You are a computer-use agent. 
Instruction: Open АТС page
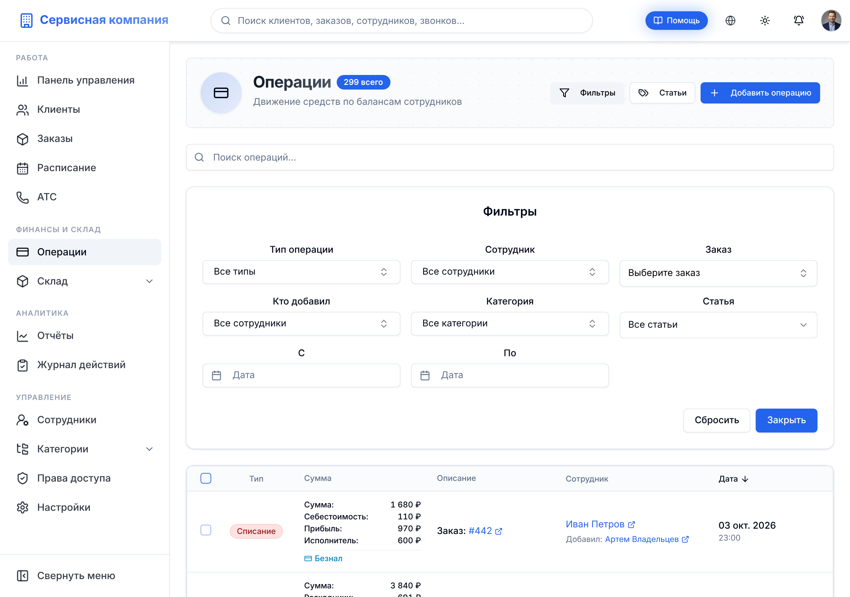pyautogui.click(x=84, y=197)
